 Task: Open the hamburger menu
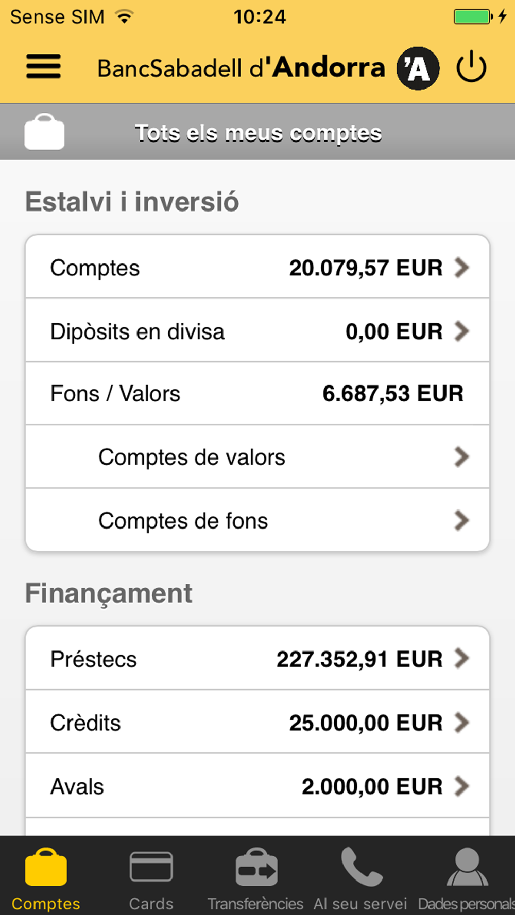[44, 67]
